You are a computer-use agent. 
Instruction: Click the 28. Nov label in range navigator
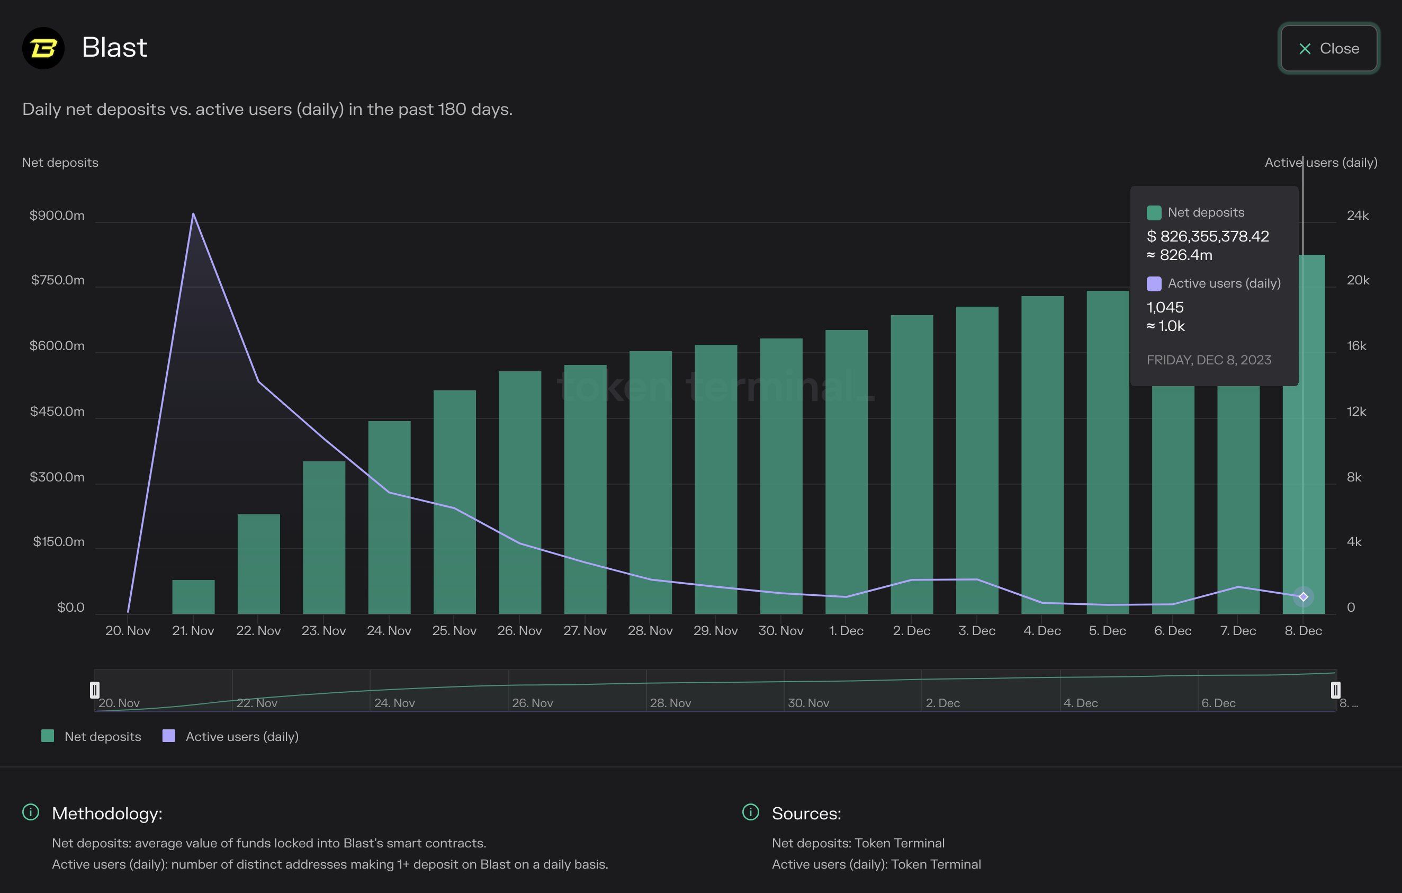(x=670, y=703)
